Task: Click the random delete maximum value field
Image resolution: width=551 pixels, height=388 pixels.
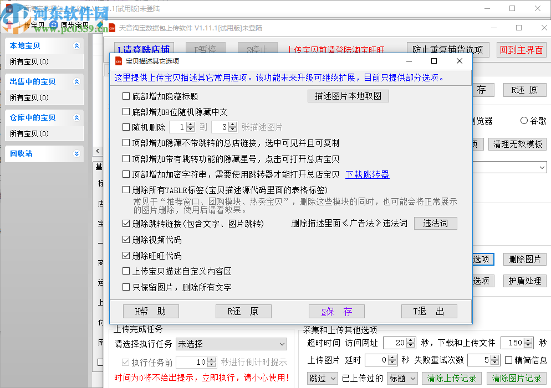Action: pos(220,127)
